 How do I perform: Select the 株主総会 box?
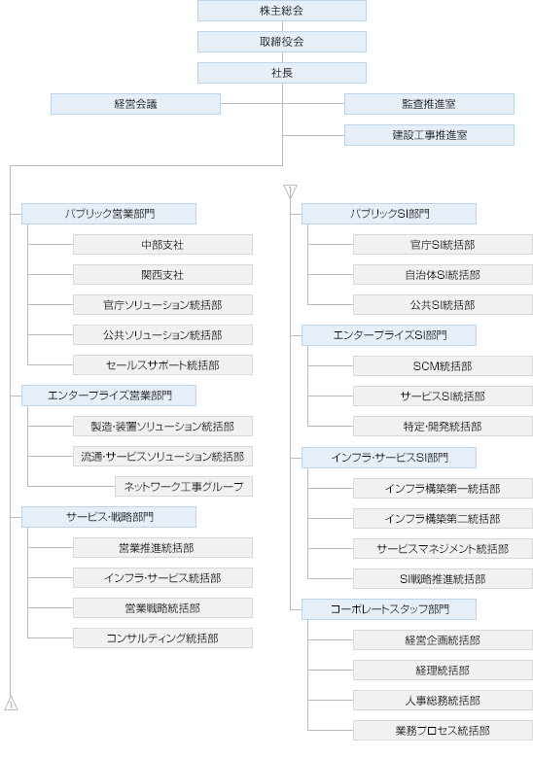click(282, 11)
